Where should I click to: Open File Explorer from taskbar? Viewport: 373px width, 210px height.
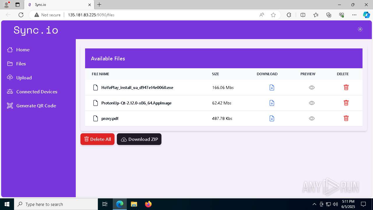click(134, 204)
